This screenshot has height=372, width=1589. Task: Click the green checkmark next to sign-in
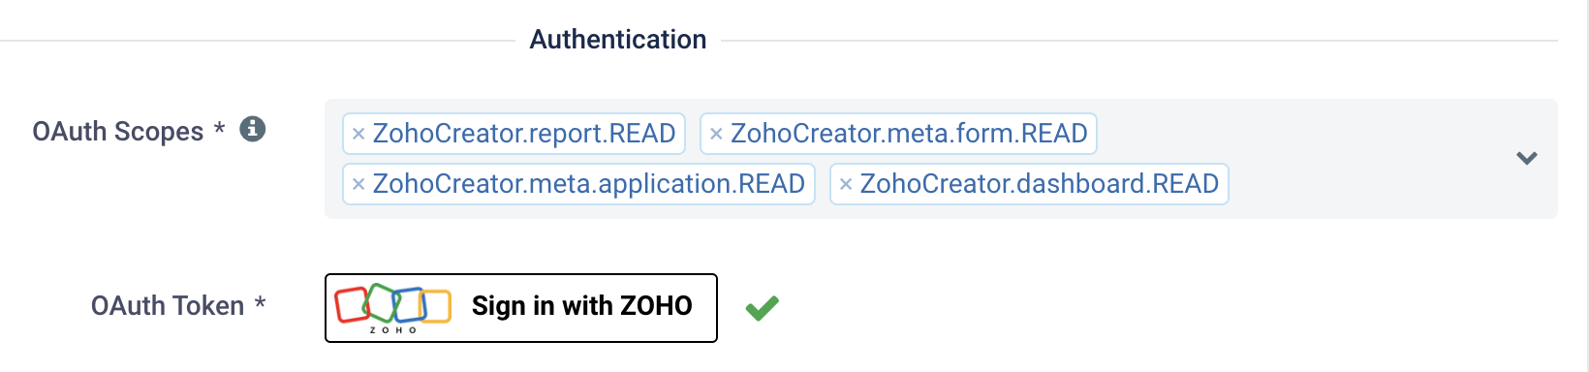pos(763,308)
